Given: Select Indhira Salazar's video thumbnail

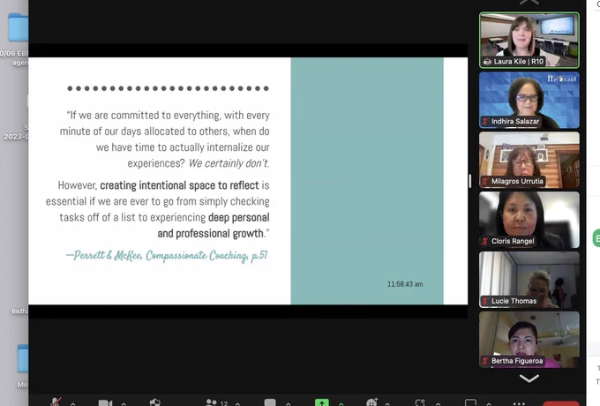Looking at the screenshot, I should pos(529,100).
